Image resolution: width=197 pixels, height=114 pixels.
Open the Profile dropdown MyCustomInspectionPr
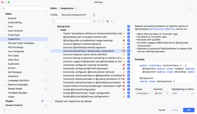tap(75, 15)
